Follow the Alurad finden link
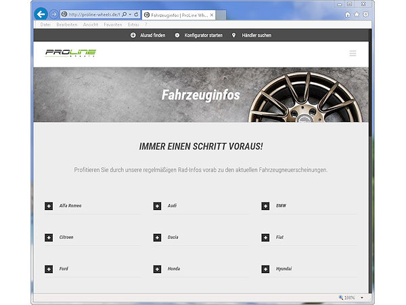406x305 pixels. [x=153, y=35]
